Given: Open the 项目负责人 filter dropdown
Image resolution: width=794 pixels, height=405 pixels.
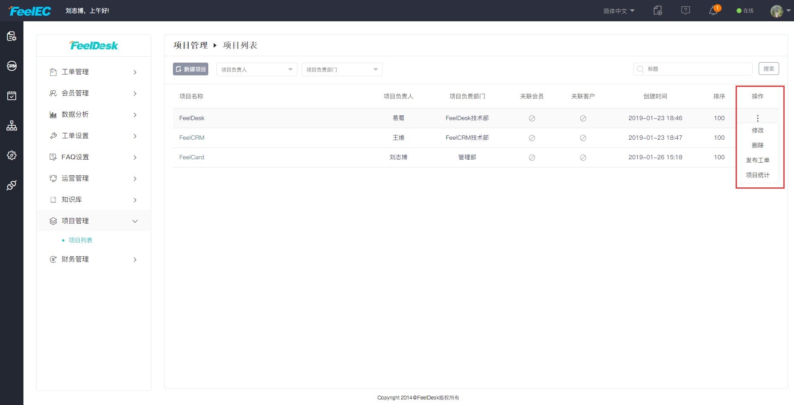Looking at the screenshot, I should pos(257,69).
